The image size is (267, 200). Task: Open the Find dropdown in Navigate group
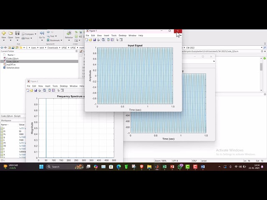point(56,36)
